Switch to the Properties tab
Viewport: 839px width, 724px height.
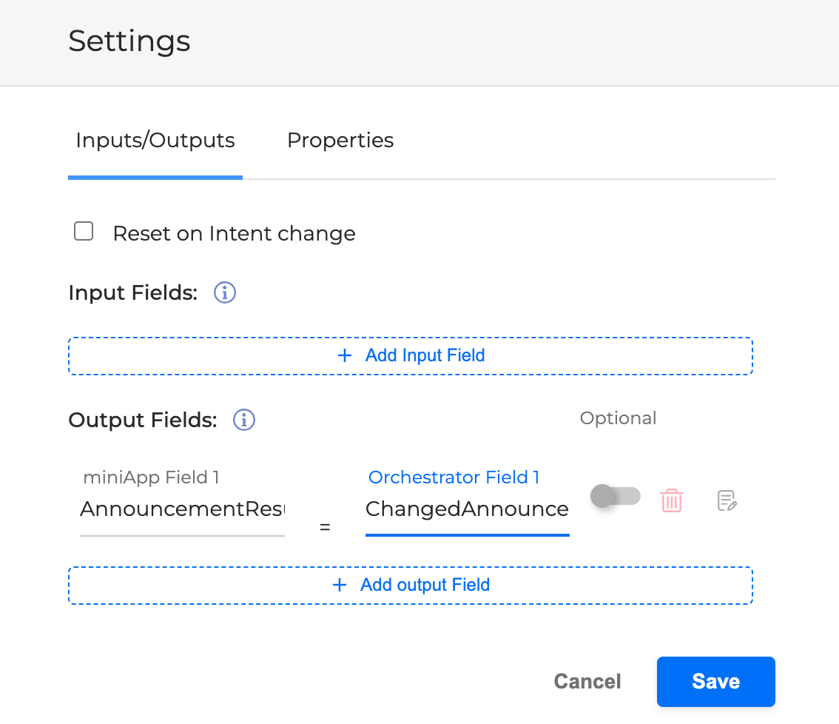click(x=340, y=141)
